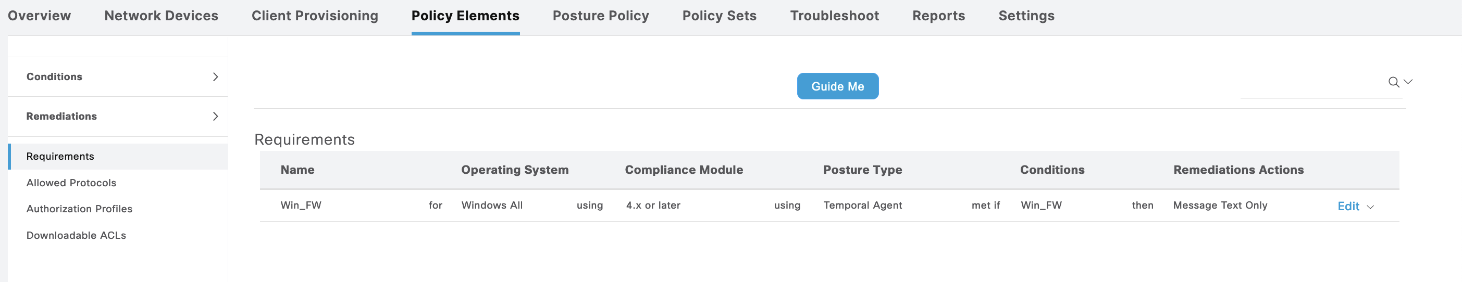Open the Settings tab
The height and width of the screenshot is (282, 1462).
(x=1026, y=16)
